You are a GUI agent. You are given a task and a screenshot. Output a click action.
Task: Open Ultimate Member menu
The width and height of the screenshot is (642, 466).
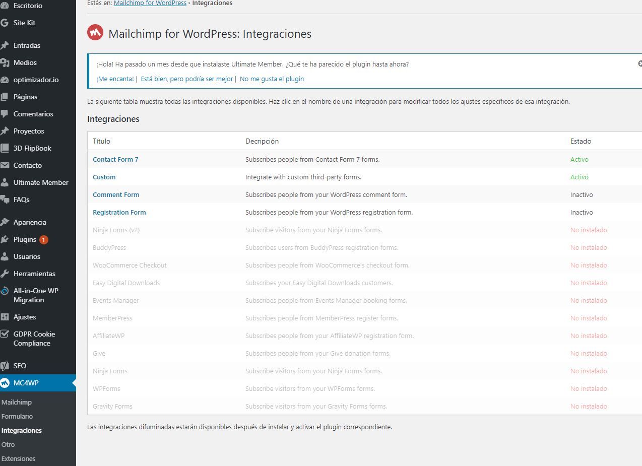(x=41, y=182)
